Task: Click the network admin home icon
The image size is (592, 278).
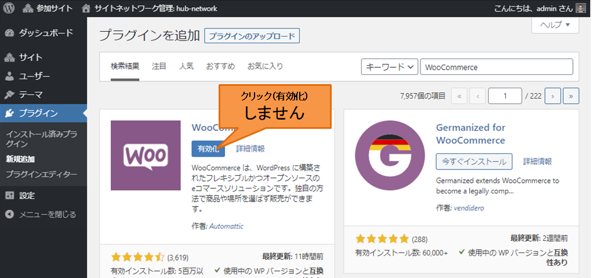Action: (x=87, y=8)
